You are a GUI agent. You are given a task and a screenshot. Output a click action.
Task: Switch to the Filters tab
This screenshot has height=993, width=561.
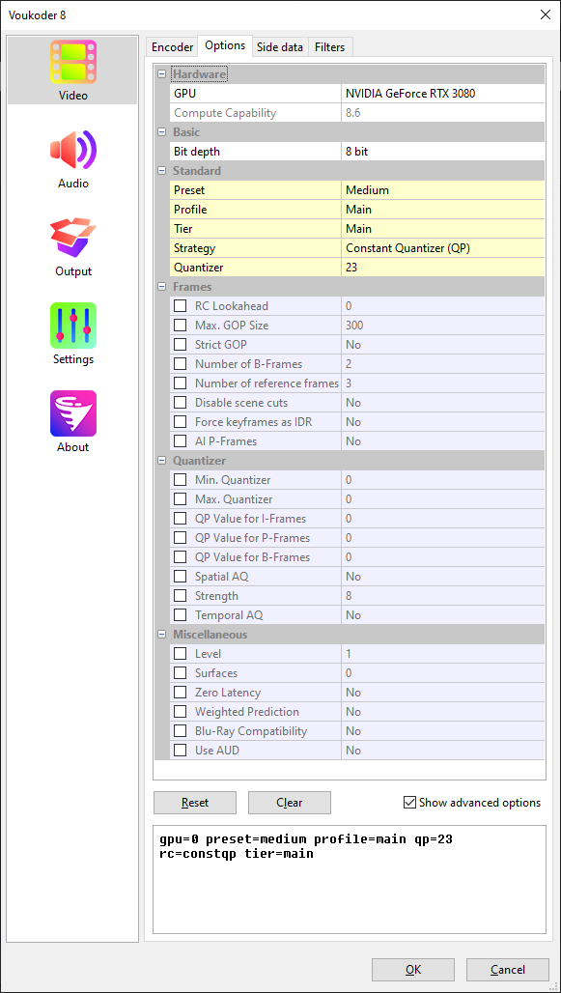(x=330, y=47)
